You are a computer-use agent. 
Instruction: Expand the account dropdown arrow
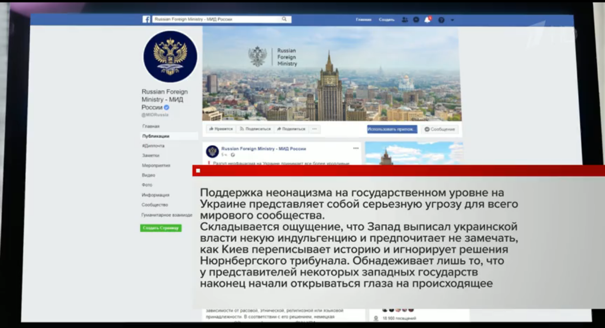point(452,20)
